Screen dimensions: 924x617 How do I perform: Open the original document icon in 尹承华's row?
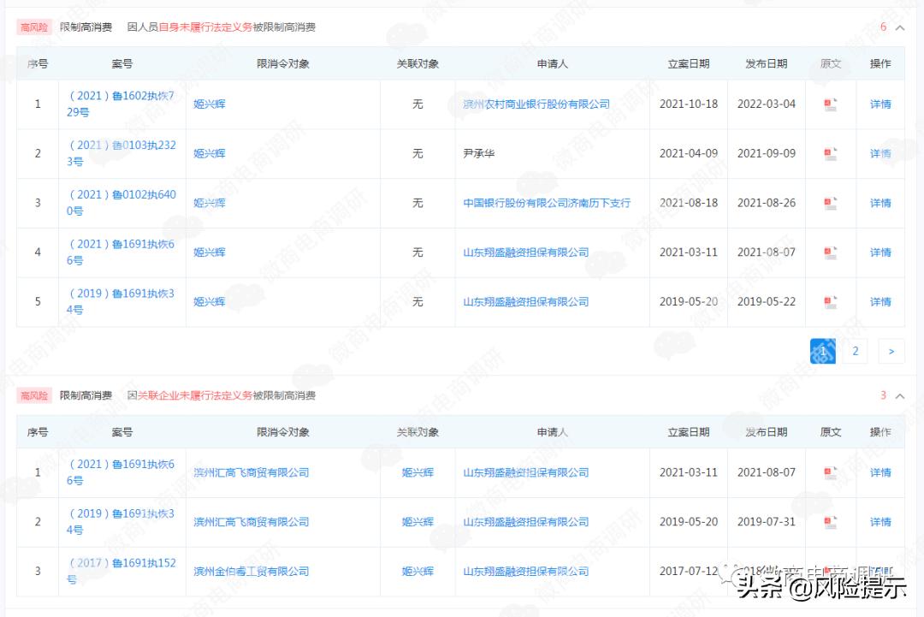point(831,153)
